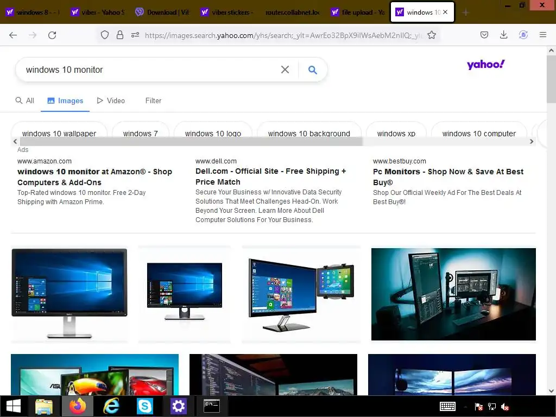Select the All search category
556x417 pixels.
(25, 100)
